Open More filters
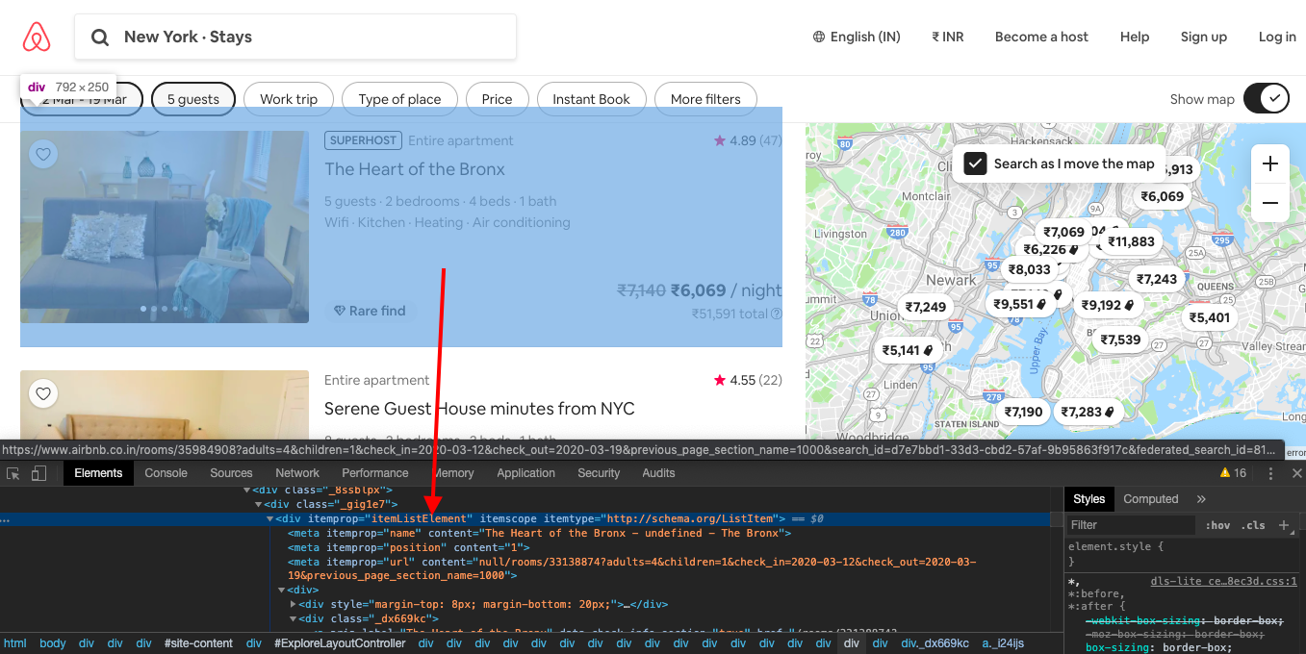1306x654 pixels. [705, 98]
